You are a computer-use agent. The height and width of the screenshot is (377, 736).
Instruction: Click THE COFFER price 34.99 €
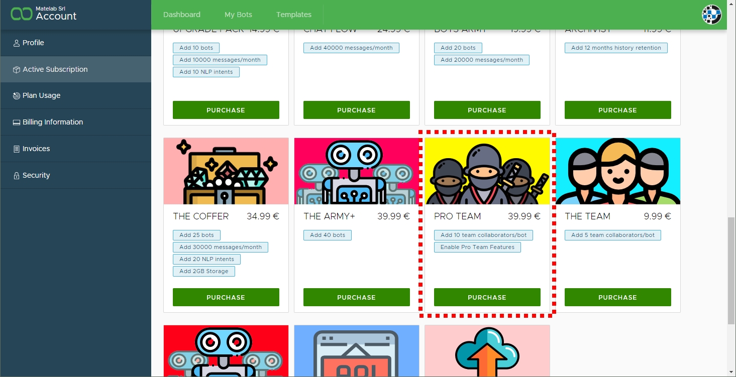(x=263, y=216)
